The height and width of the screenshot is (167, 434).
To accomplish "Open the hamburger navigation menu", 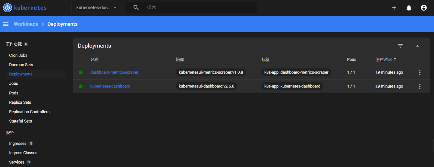I will point(6,24).
